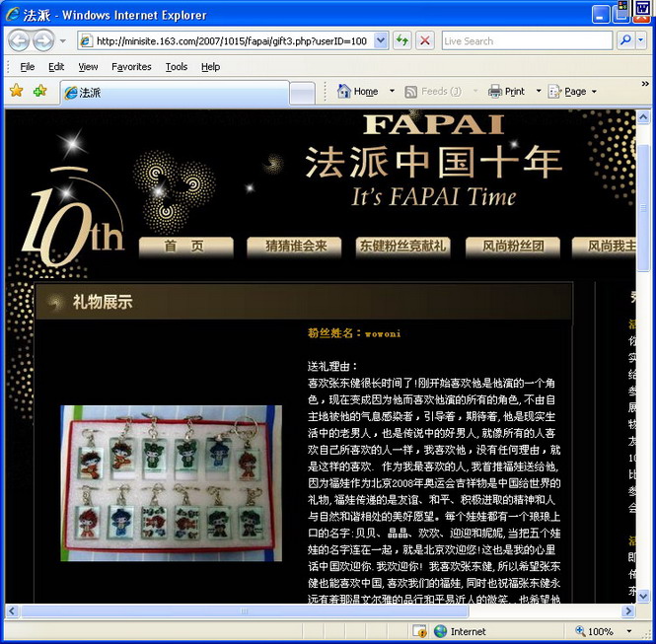Click the 东健粉丝竞献礼 navigation button
656x644 pixels.
point(402,247)
